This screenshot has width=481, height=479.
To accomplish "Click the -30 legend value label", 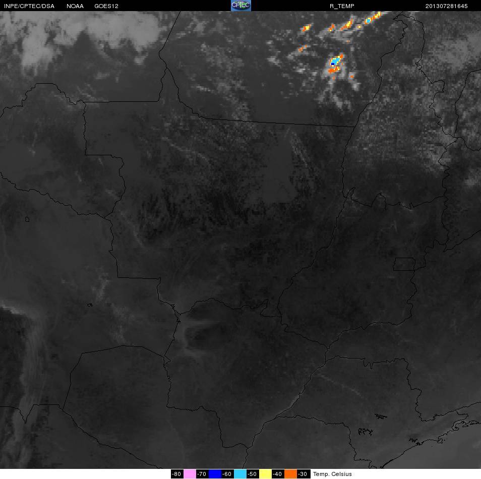I will (304, 474).
